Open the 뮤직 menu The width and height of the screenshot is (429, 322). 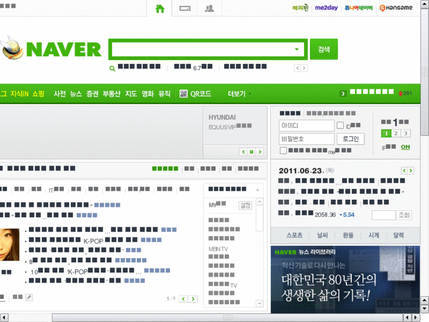pos(165,94)
